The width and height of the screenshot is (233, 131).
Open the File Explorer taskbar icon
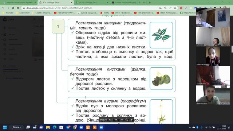pyautogui.click(x=48, y=127)
